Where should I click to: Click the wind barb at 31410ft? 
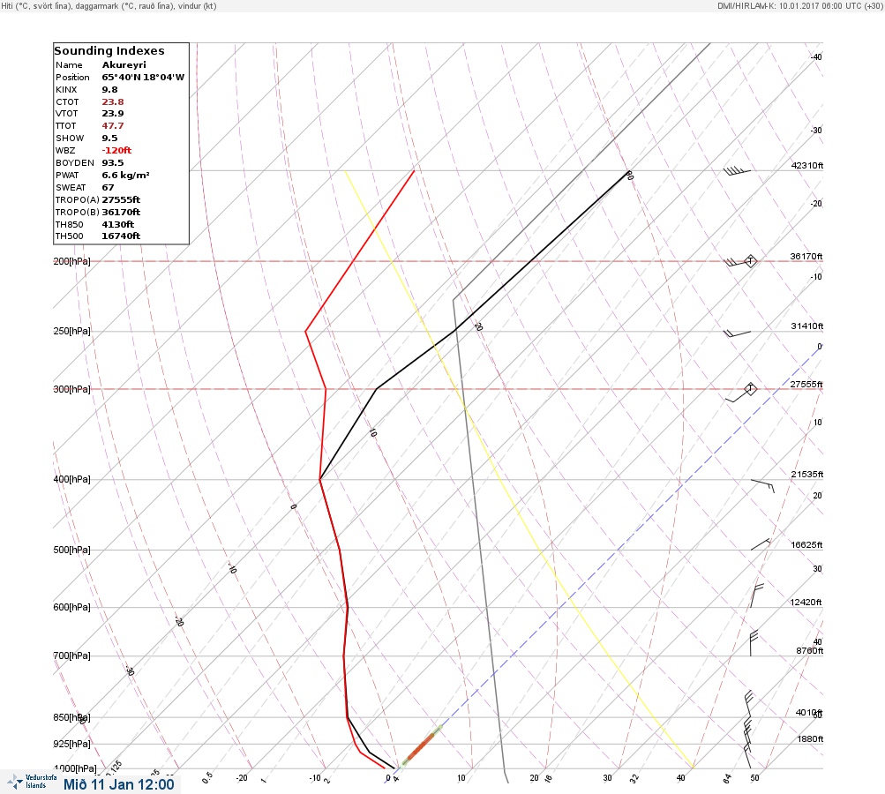(x=737, y=333)
